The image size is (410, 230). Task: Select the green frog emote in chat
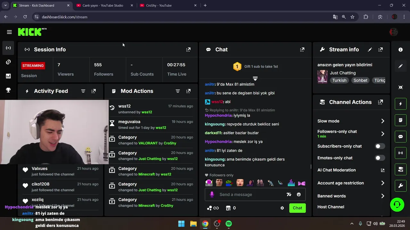[229, 183]
